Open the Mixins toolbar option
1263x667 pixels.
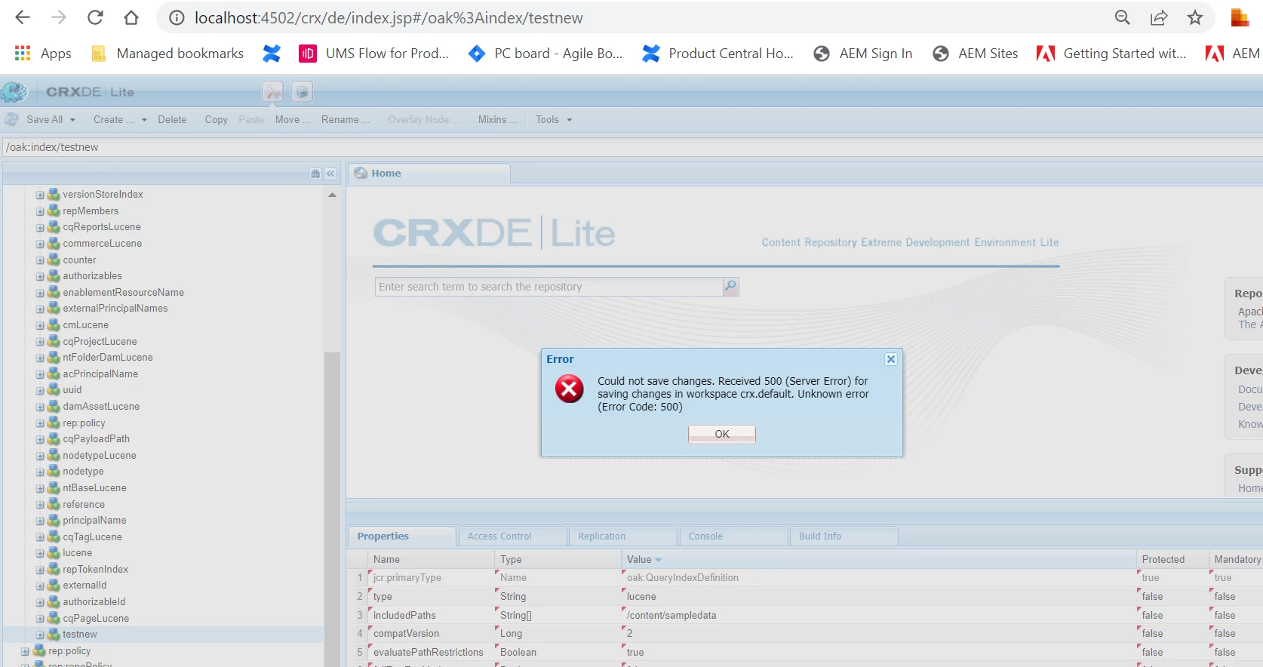[496, 119]
